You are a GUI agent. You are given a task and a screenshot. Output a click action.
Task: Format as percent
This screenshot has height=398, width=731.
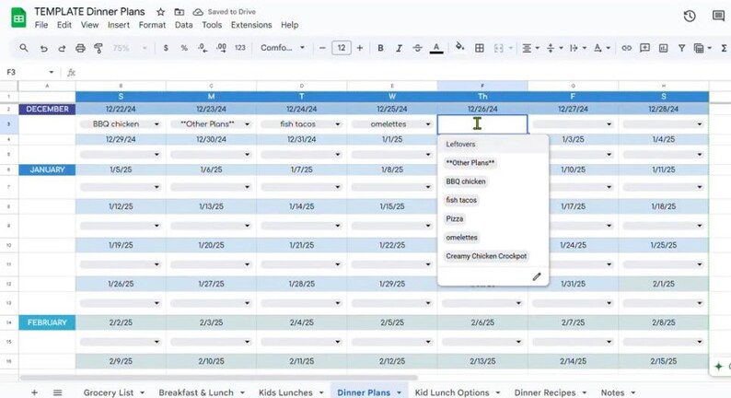click(x=184, y=48)
